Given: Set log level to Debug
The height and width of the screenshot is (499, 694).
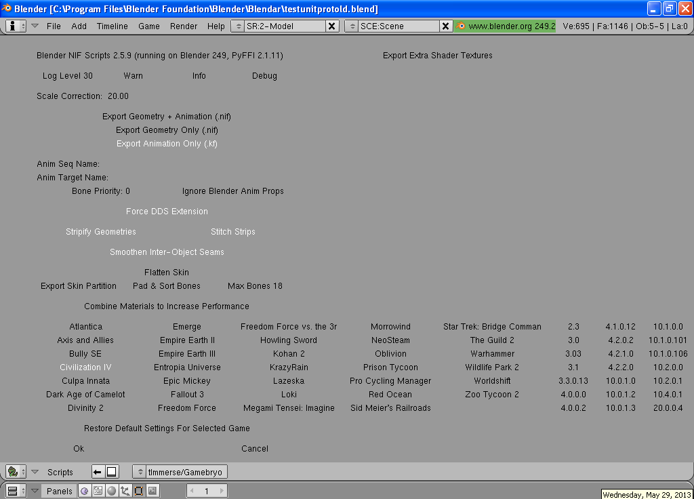Looking at the screenshot, I should click(x=264, y=76).
